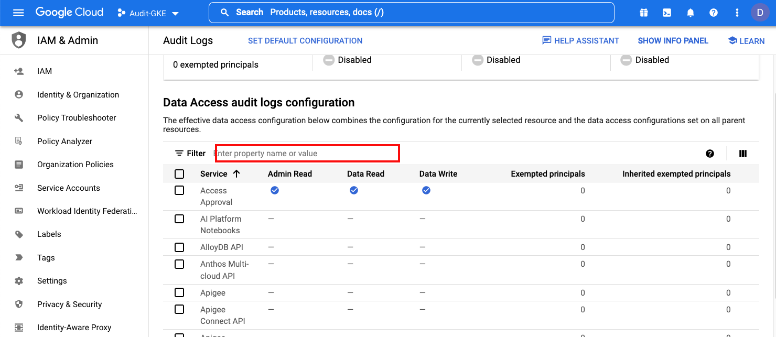776x337 pixels.
Task: Open the Audit-GKE project selector dropdown
Action: pyautogui.click(x=148, y=13)
